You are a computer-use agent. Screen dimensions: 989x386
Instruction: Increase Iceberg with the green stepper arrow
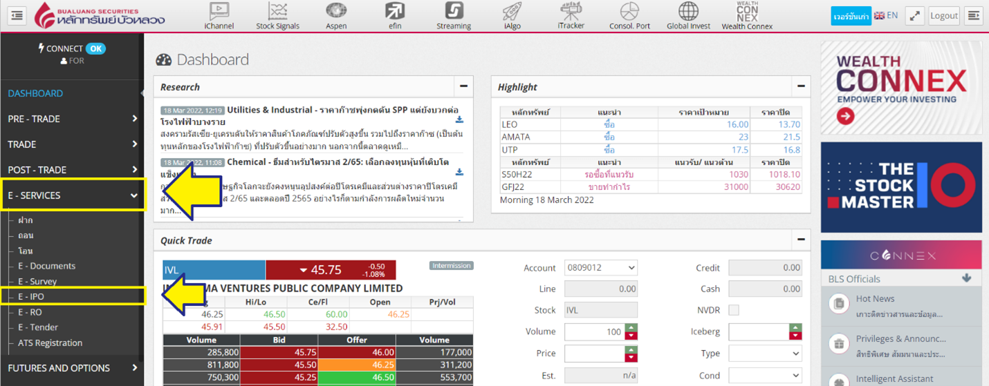click(x=795, y=328)
